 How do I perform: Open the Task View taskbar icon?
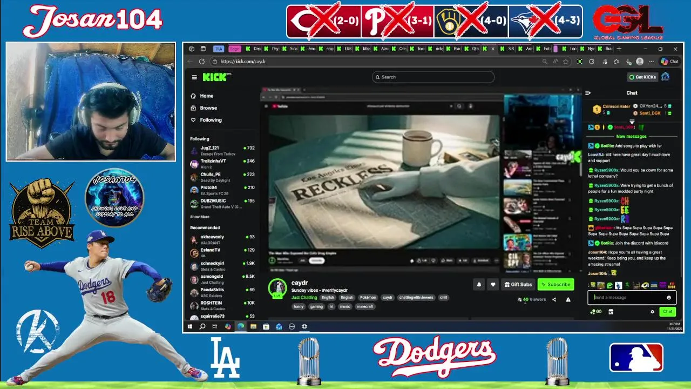pos(214,326)
